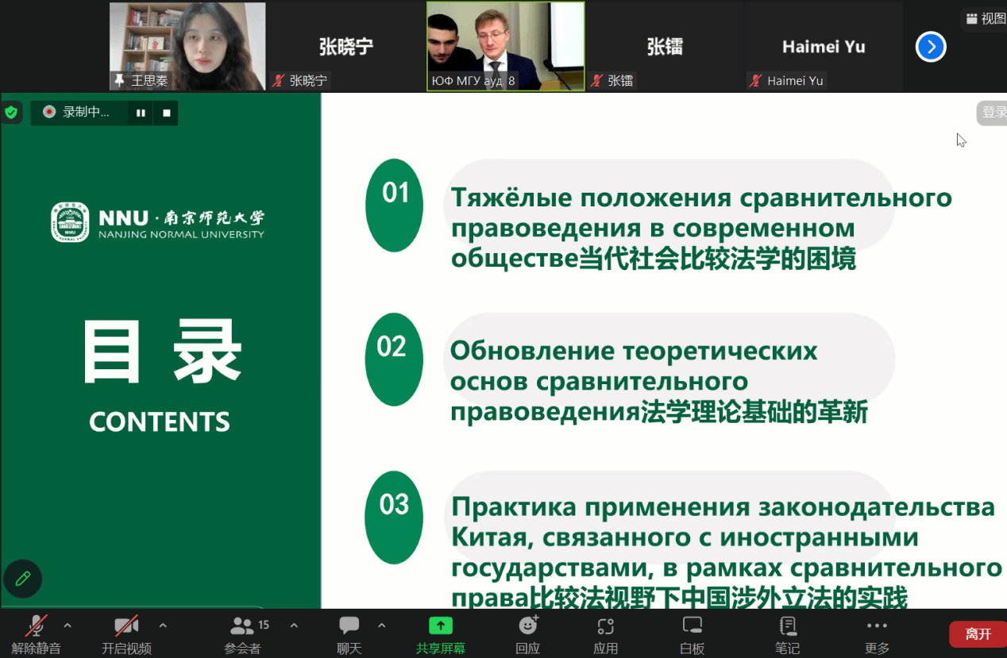Click the 共享屏幕 share screen icon

440,626
